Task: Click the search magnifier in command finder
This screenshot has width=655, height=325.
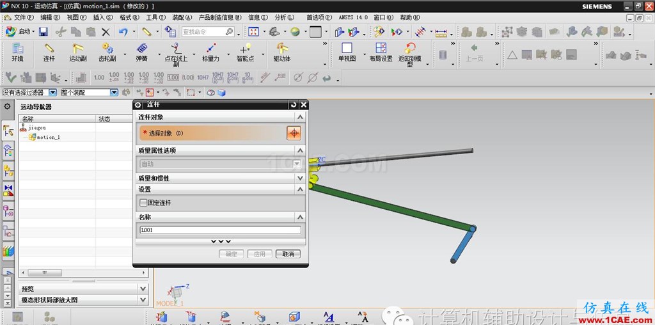Action: point(230,32)
